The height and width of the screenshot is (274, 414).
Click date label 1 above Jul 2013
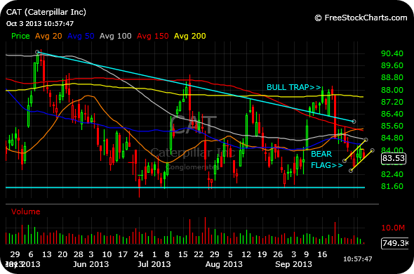pos(154,254)
